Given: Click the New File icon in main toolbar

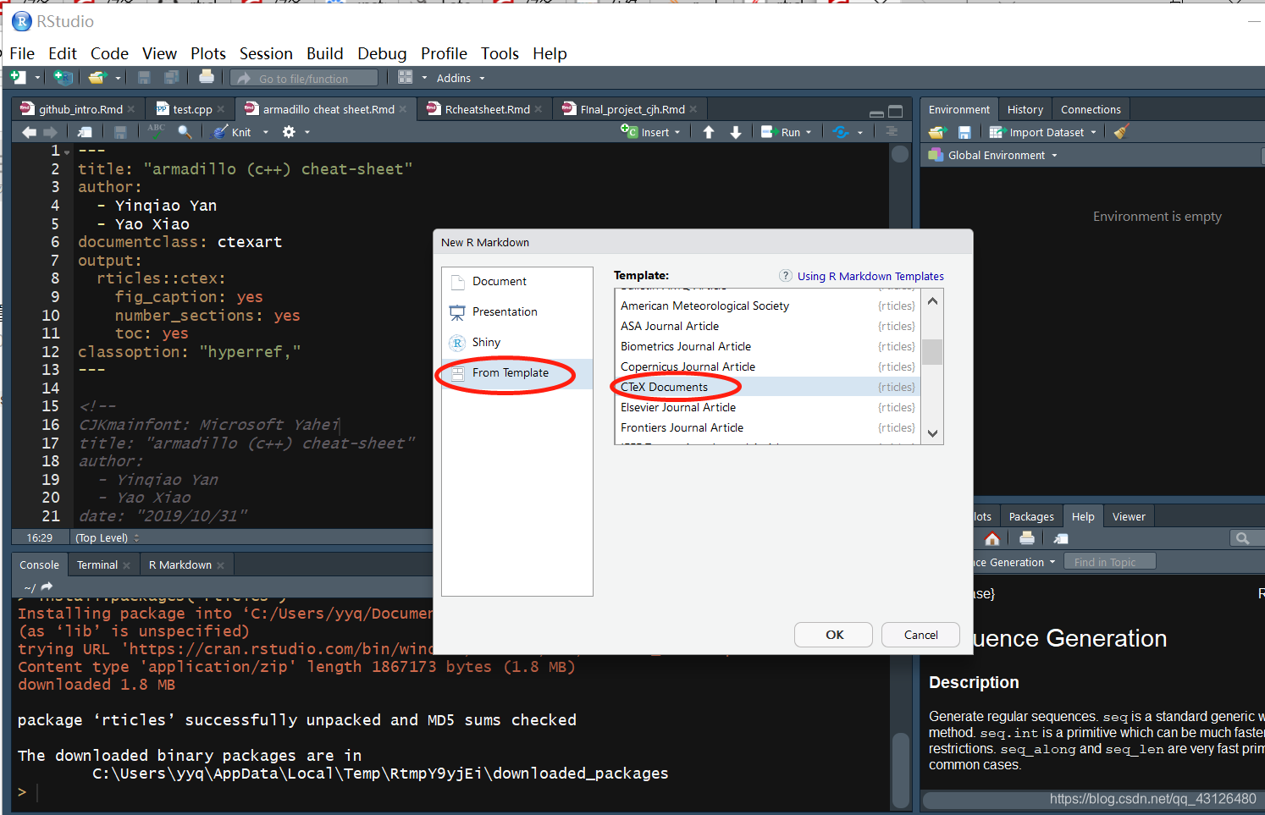Looking at the screenshot, I should (x=18, y=78).
